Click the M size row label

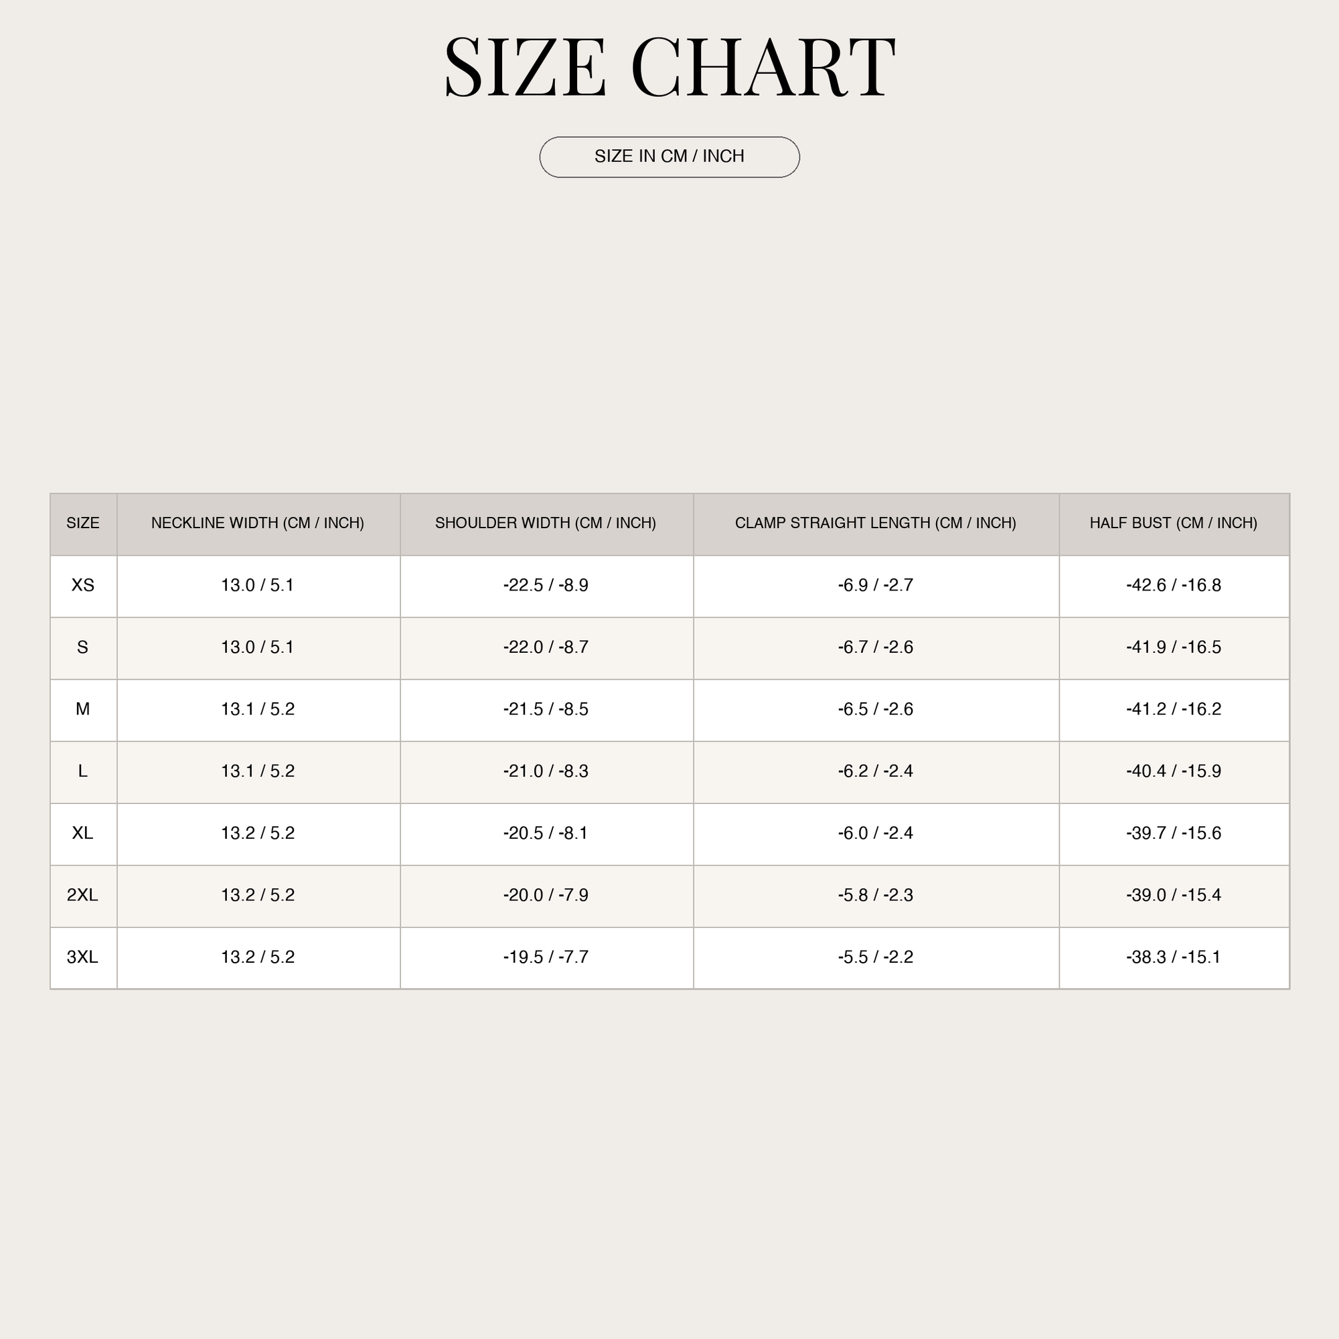(82, 710)
